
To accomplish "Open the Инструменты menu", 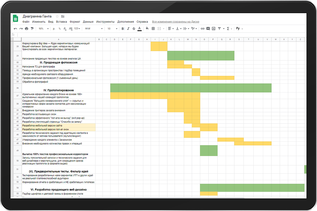I will coord(105,22).
